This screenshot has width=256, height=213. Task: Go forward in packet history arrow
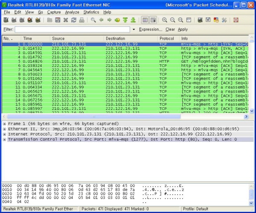[x=109, y=20]
